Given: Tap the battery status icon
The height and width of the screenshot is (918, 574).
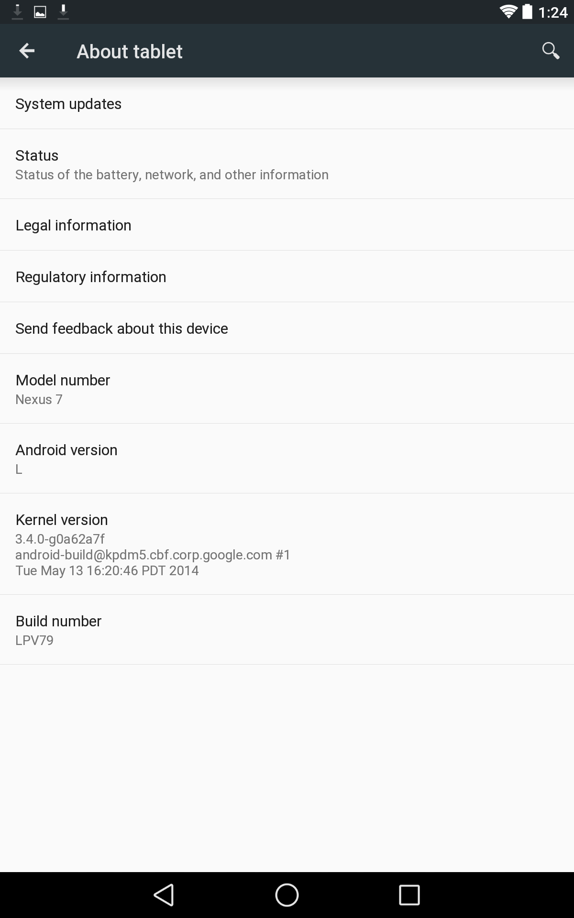Looking at the screenshot, I should [527, 12].
